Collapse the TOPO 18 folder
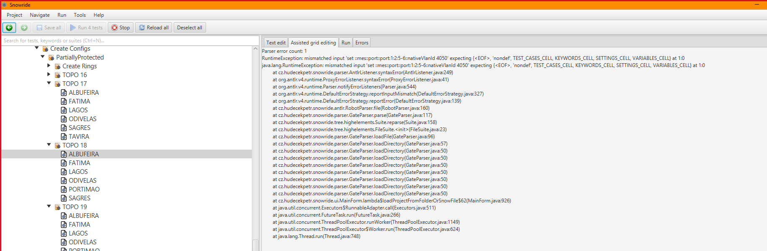 tap(49, 145)
